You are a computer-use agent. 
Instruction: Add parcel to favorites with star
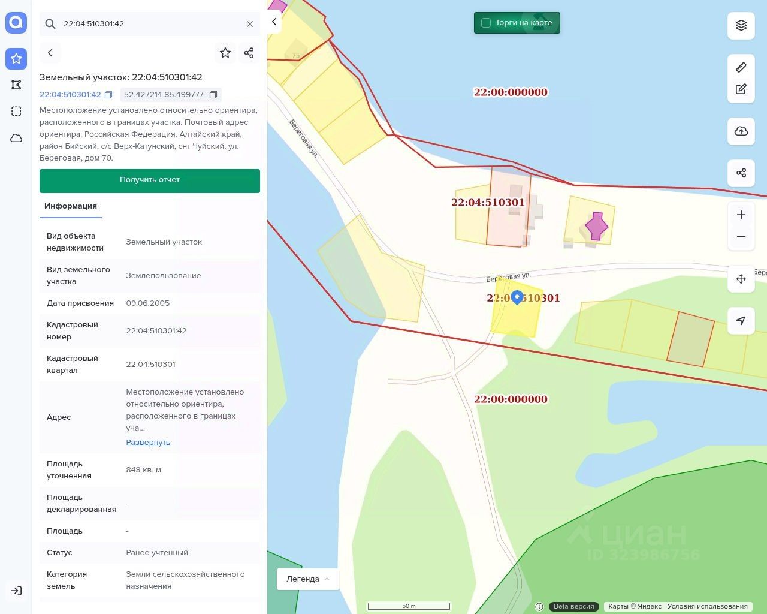click(x=225, y=53)
